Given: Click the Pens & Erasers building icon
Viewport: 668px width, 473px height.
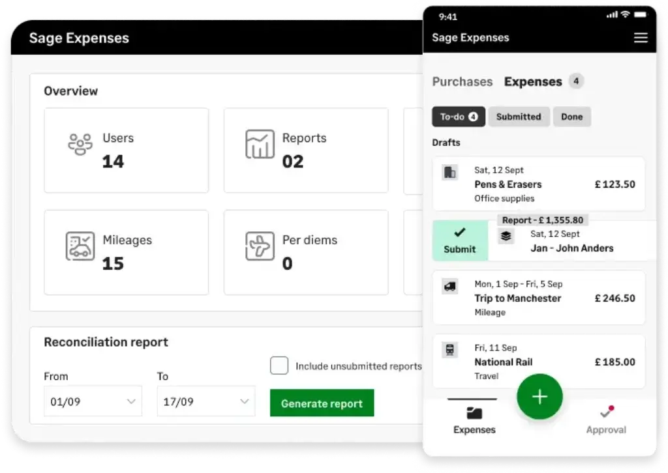Looking at the screenshot, I should [450, 173].
